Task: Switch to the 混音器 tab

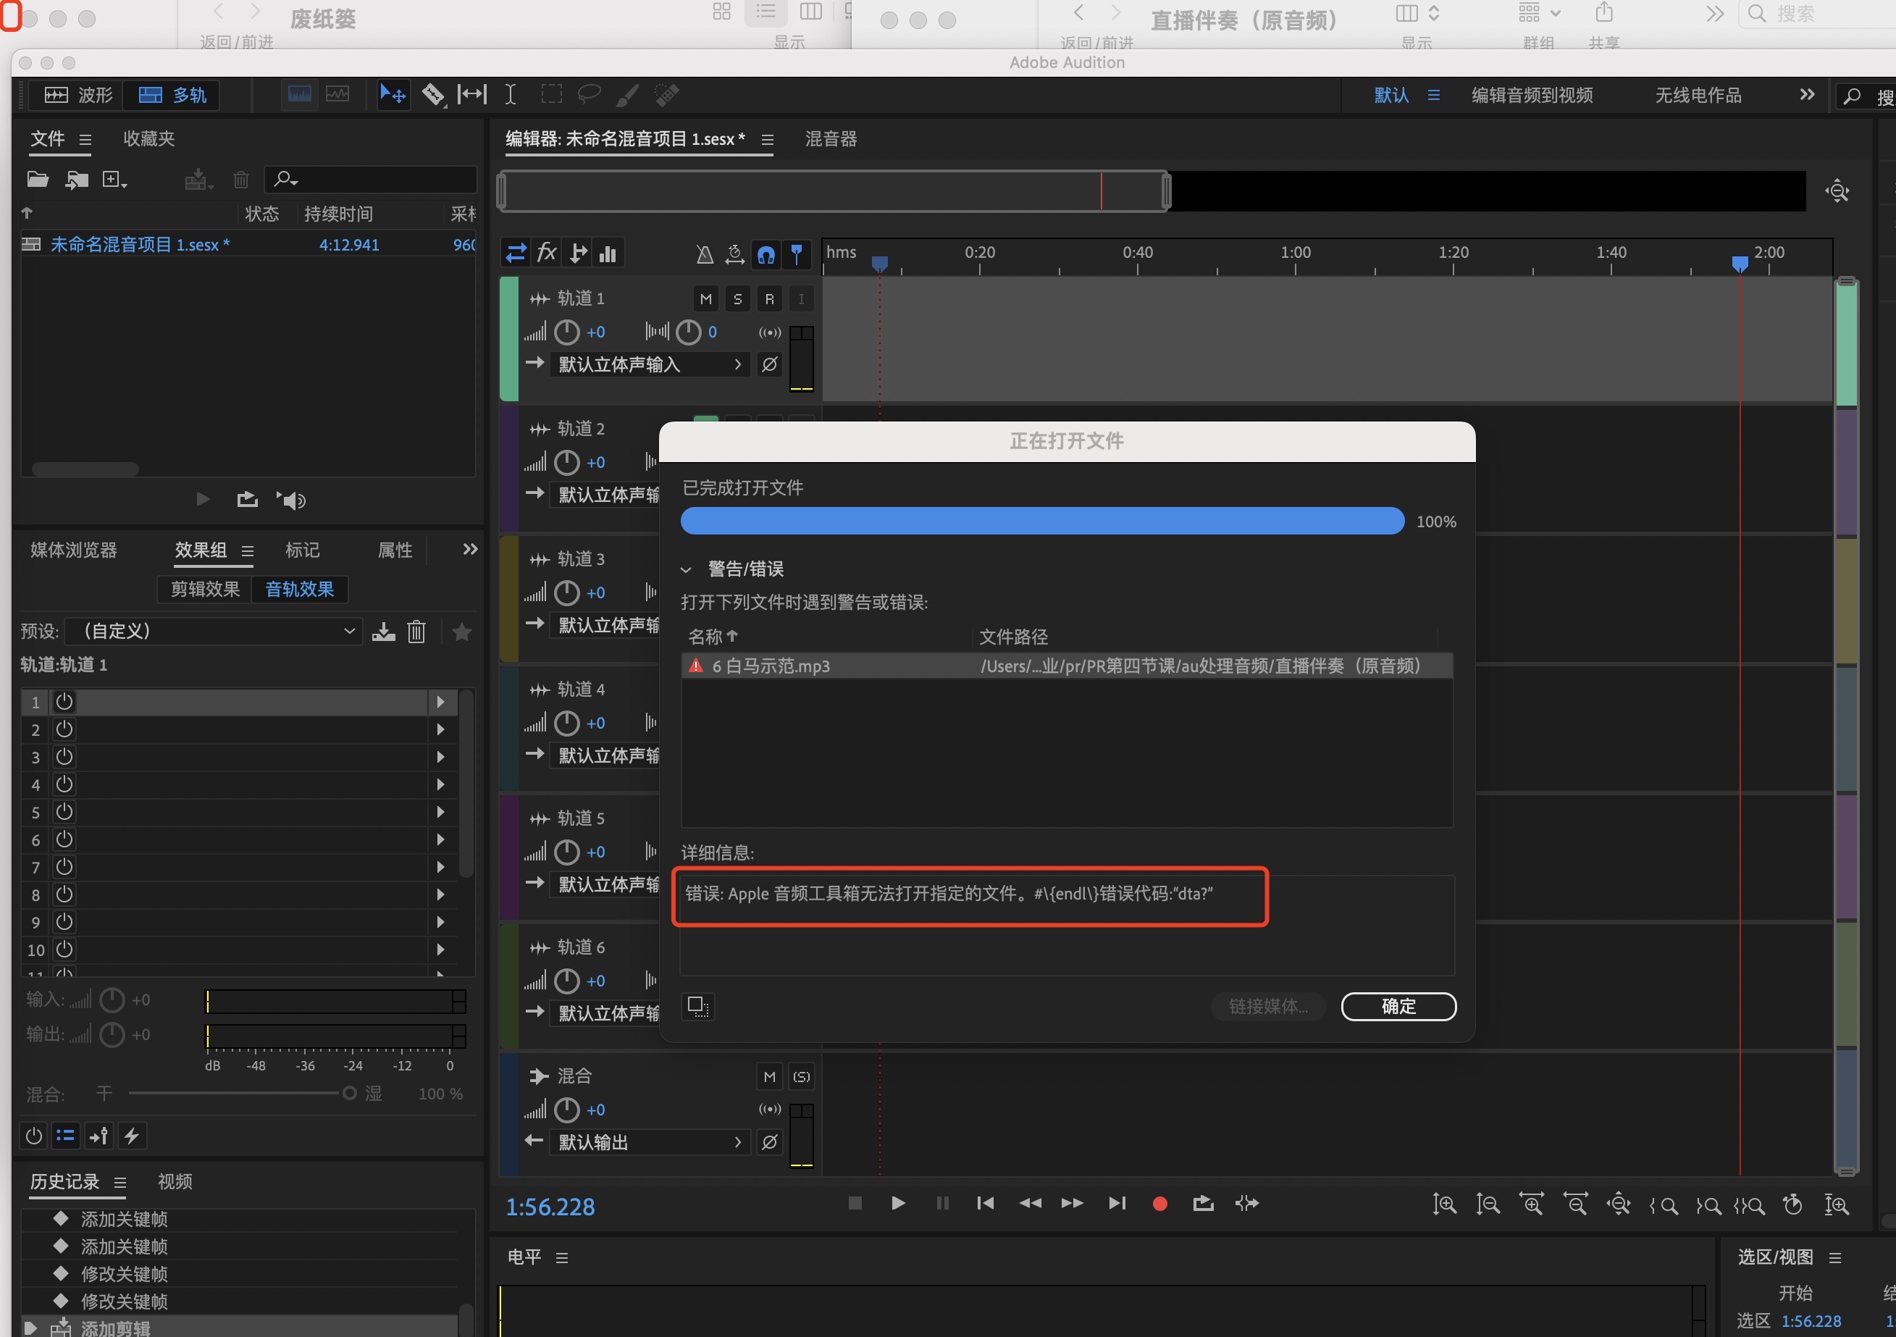Action: point(831,139)
